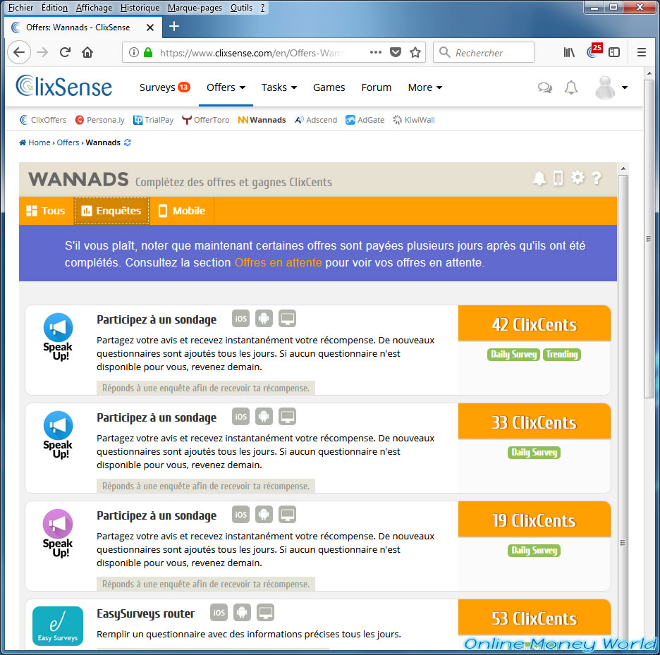Click the Wannads panel bell icon
Screen dimensions: 660x655
(539, 178)
